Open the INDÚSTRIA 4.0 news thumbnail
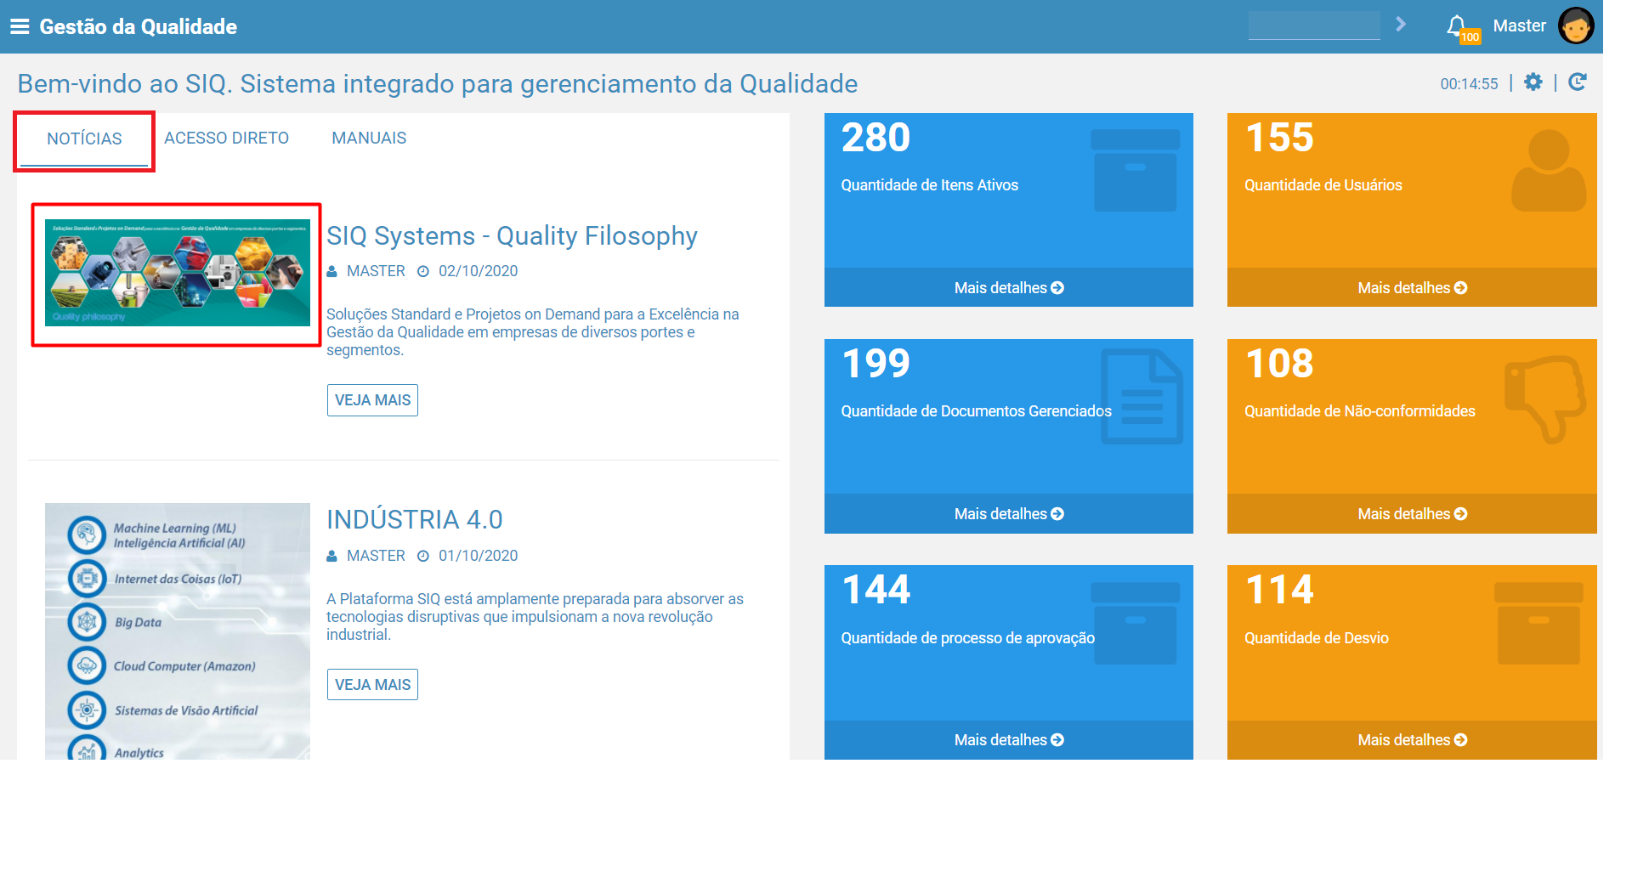Viewport: 1632px width, 888px height. tap(178, 631)
